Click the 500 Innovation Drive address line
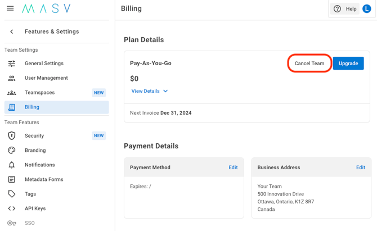 click(281, 194)
